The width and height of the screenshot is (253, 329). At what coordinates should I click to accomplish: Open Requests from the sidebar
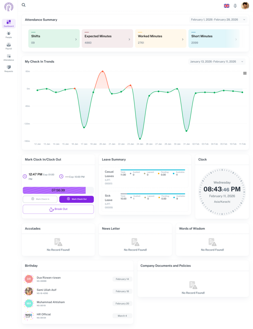pos(9,69)
